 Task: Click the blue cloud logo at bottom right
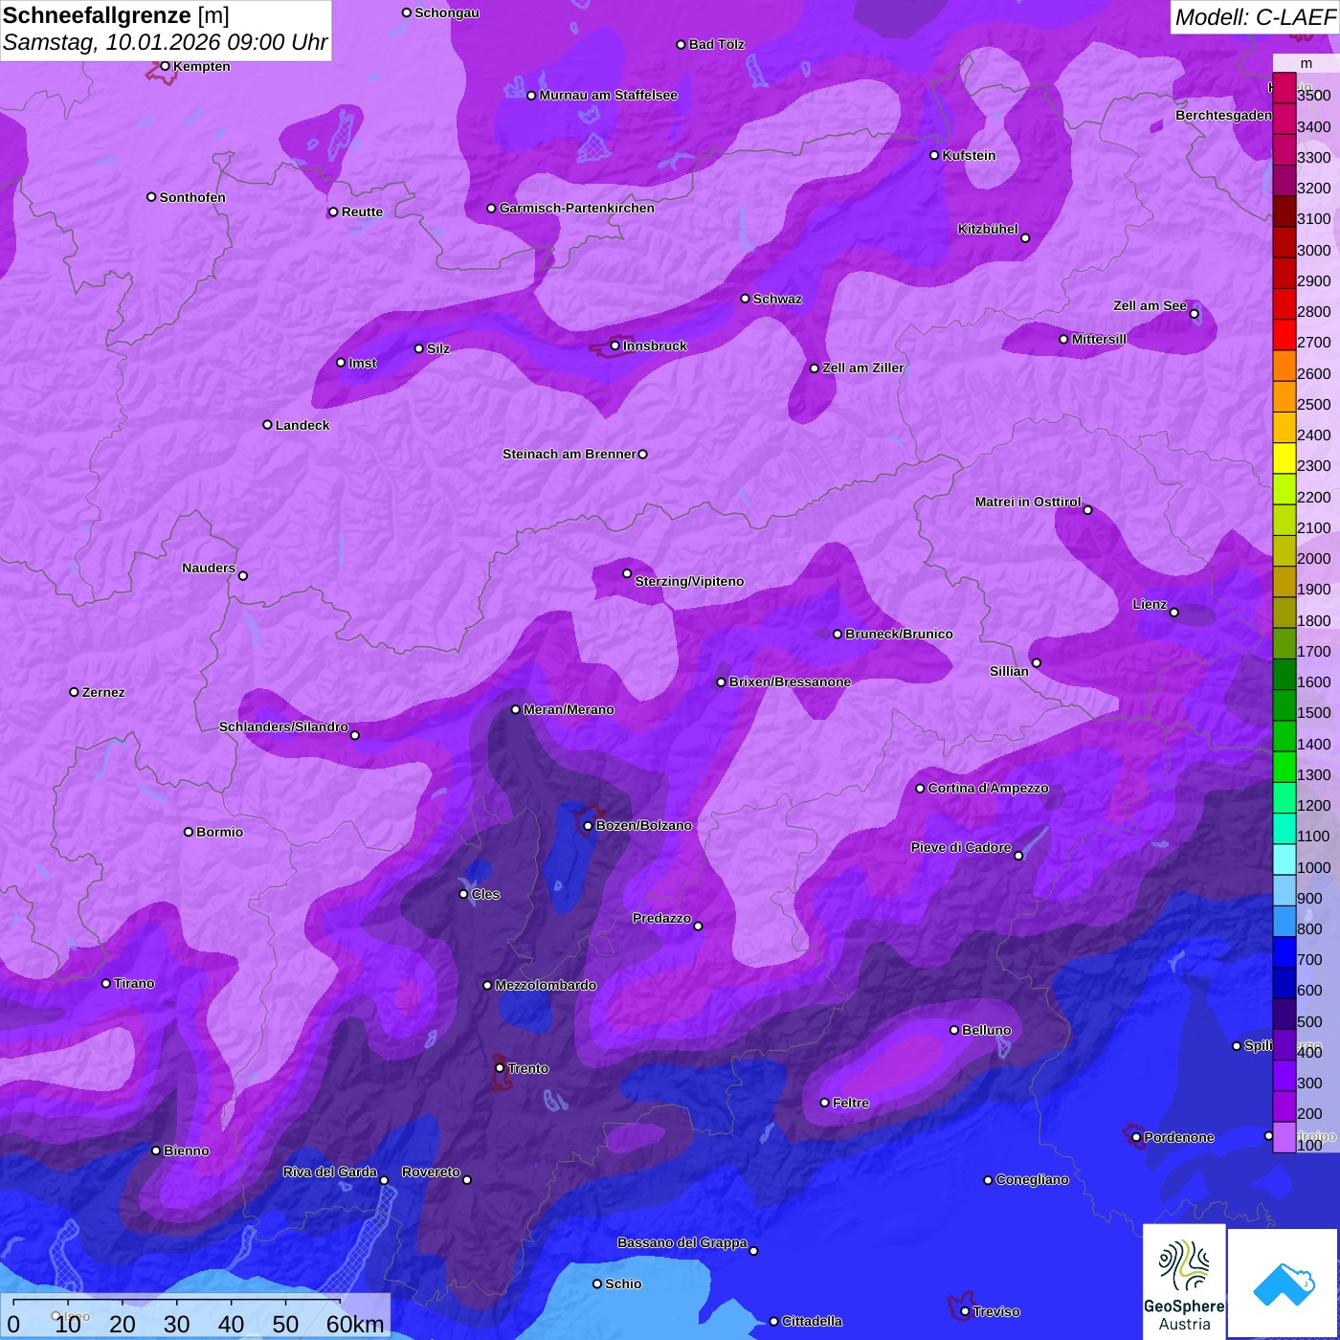click(x=1284, y=1284)
